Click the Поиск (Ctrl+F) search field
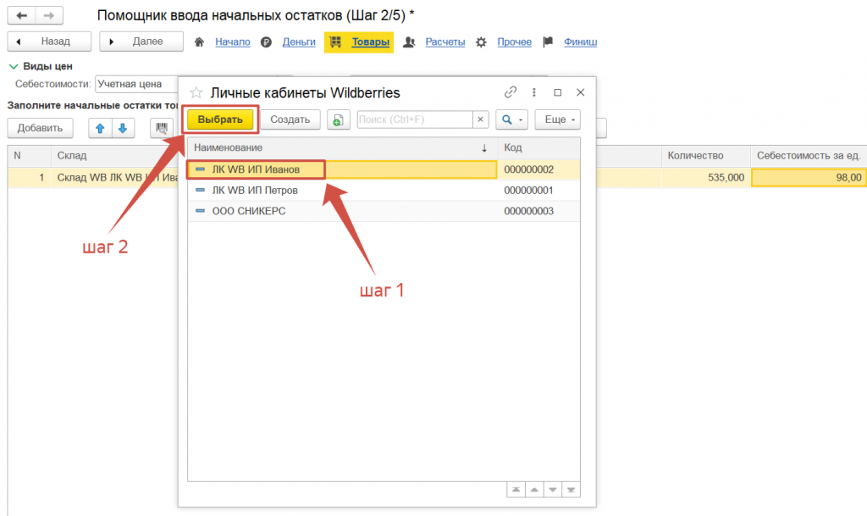The image size is (867, 516). (x=414, y=119)
